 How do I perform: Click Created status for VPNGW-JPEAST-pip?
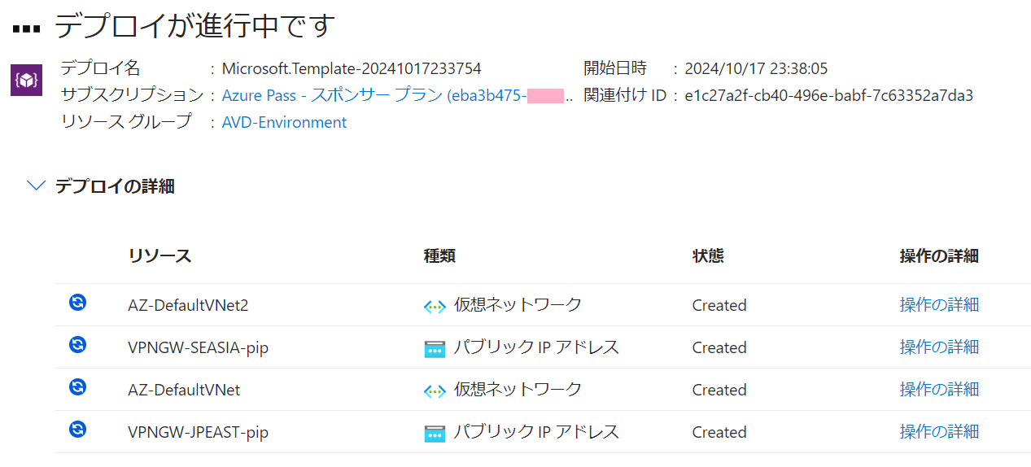click(719, 432)
